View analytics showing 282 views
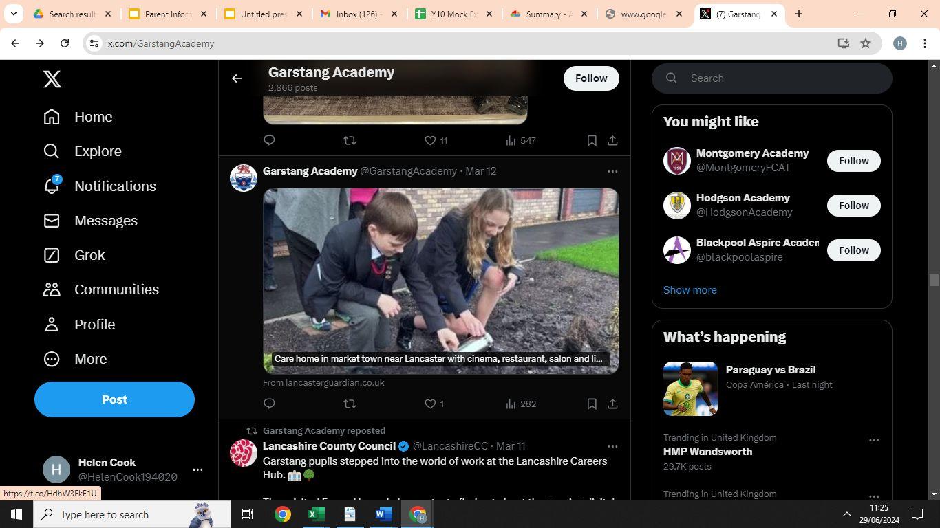Screen dimensions: 940x528 (520, 404)
